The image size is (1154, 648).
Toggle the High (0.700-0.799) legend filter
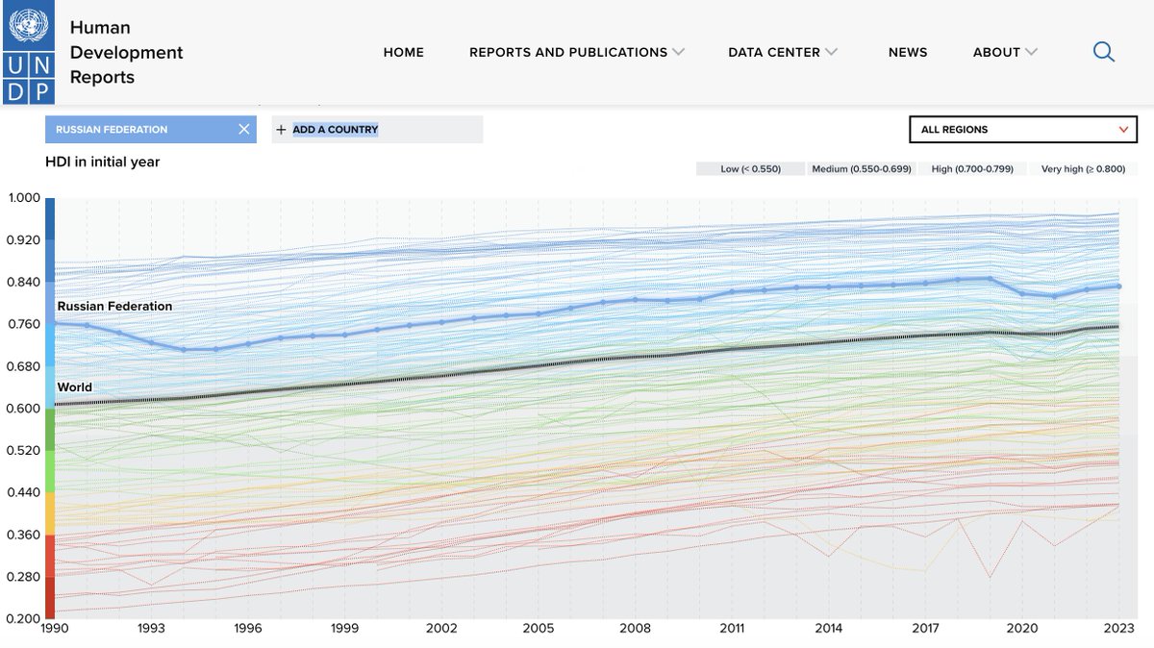click(972, 169)
